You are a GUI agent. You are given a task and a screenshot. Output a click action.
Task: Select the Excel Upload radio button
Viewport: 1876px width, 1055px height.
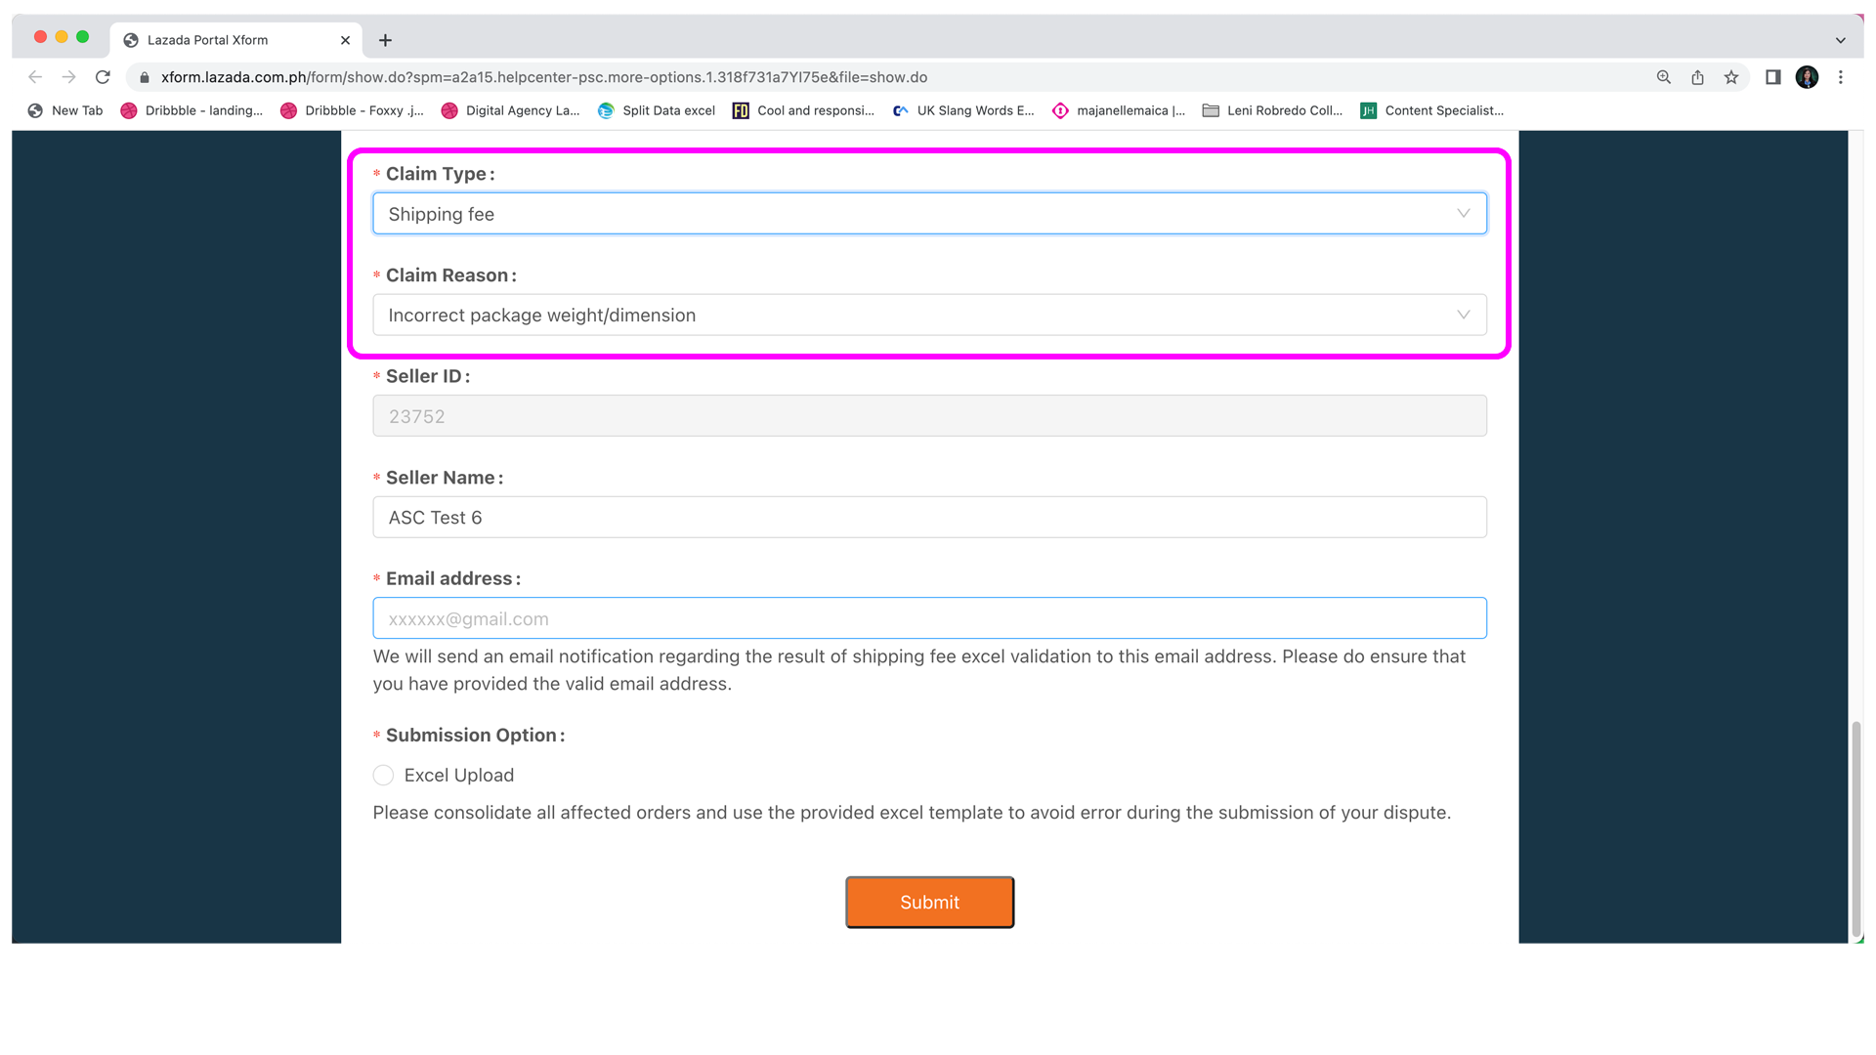(x=383, y=775)
